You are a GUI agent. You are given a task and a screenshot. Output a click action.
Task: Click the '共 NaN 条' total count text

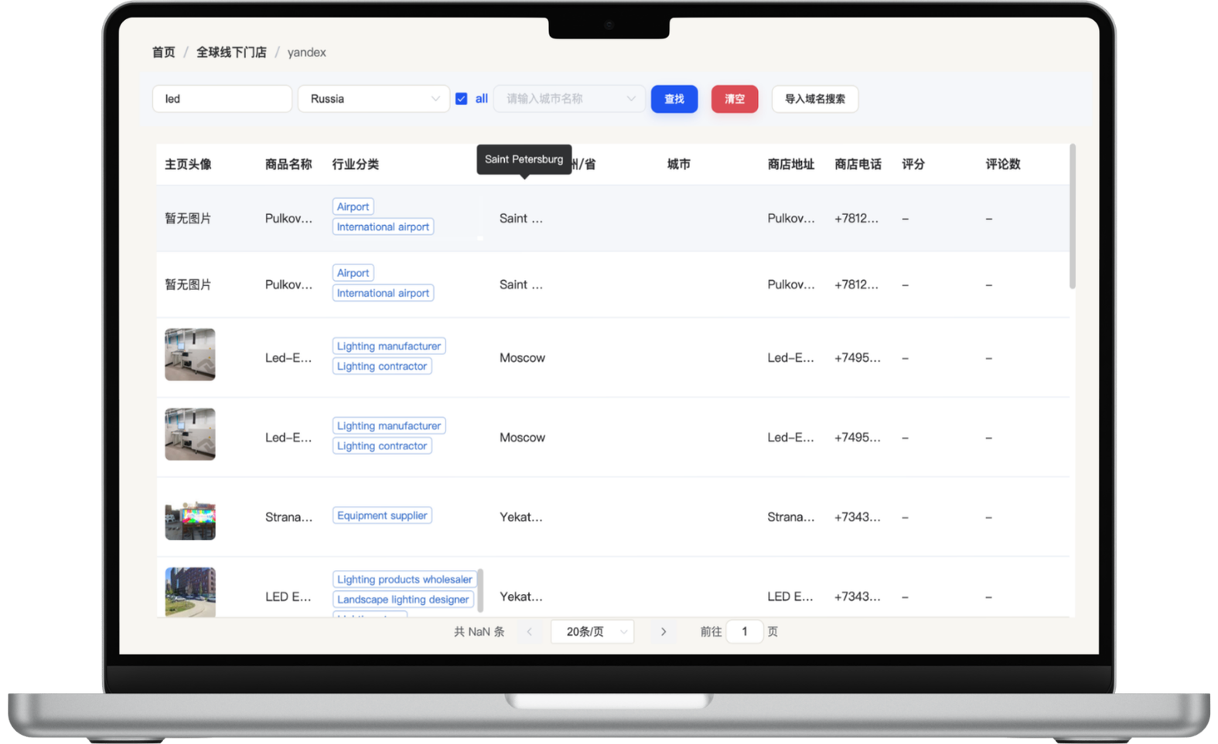click(479, 632)
